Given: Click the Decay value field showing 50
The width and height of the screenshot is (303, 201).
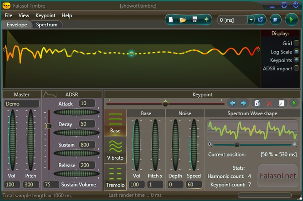Looking at the screenshot, I should pos(87,124).
